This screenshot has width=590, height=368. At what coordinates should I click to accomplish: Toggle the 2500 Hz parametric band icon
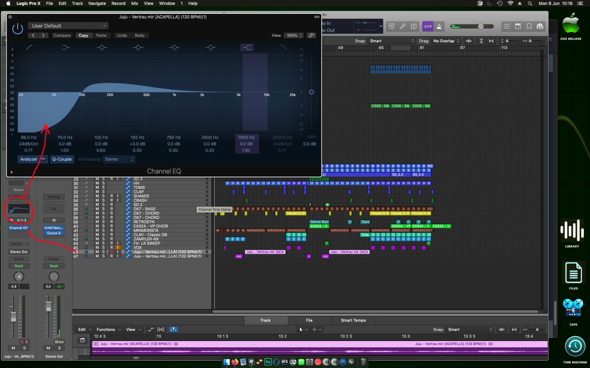tap(210, 47)
